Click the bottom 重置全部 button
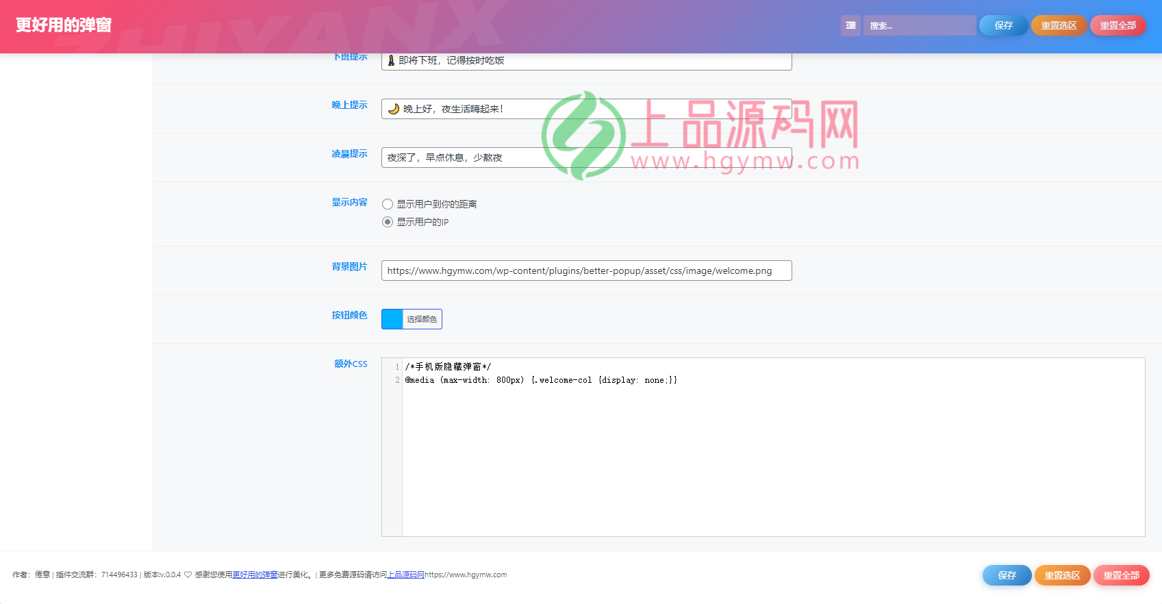The width and height of the screenshot is (1162, 604). click(1121, 575)
